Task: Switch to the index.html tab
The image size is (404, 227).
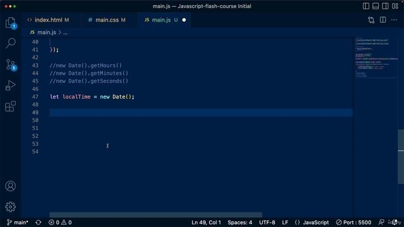Action: click(48, 20)
